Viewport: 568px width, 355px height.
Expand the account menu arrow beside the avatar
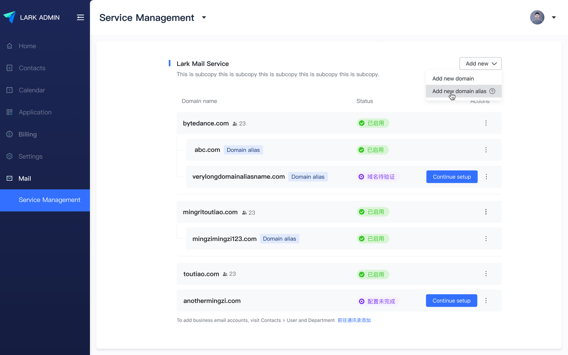point(554,18)
